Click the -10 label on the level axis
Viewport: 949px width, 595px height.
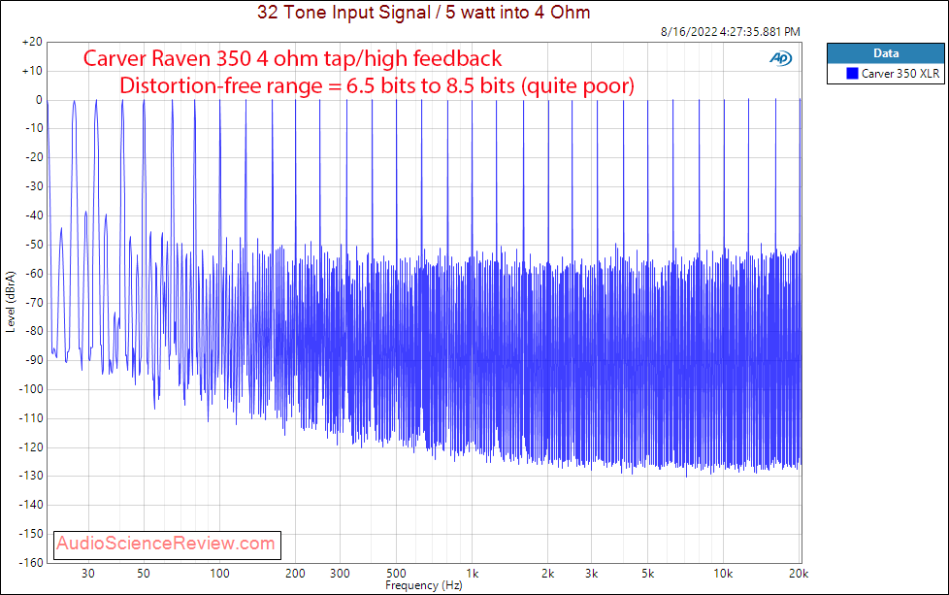click(x=34, y=128)
